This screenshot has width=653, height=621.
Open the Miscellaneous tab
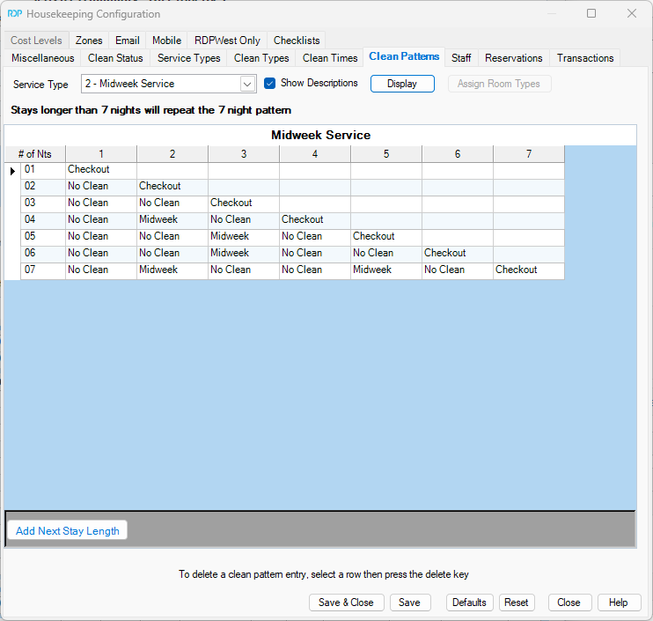[x=43, y=58]
